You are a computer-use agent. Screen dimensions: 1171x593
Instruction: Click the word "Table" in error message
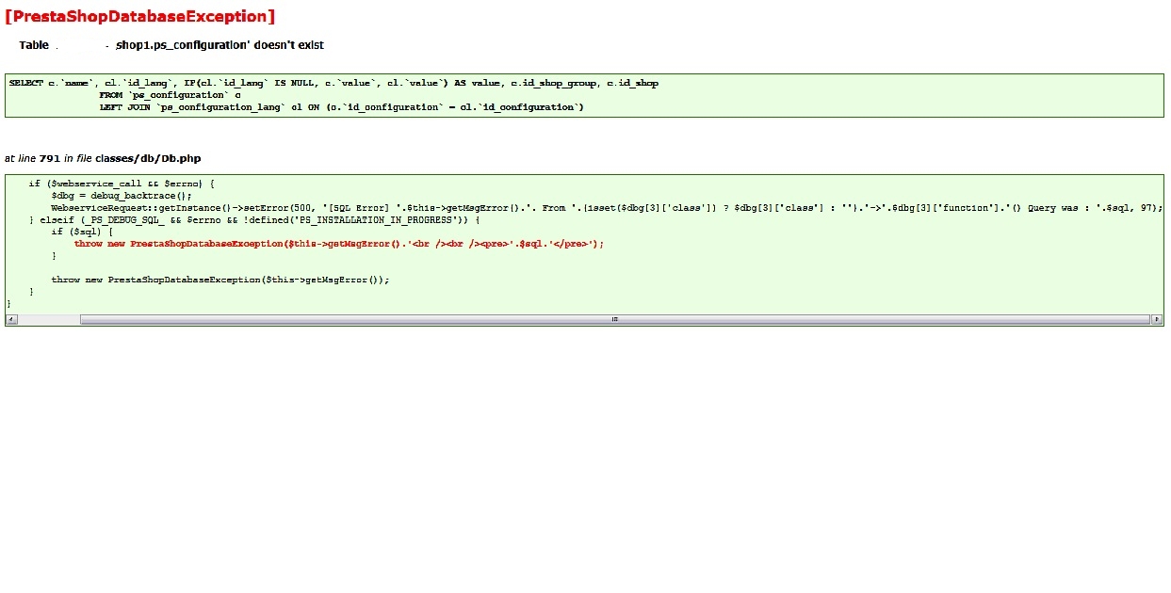(34, 45)
